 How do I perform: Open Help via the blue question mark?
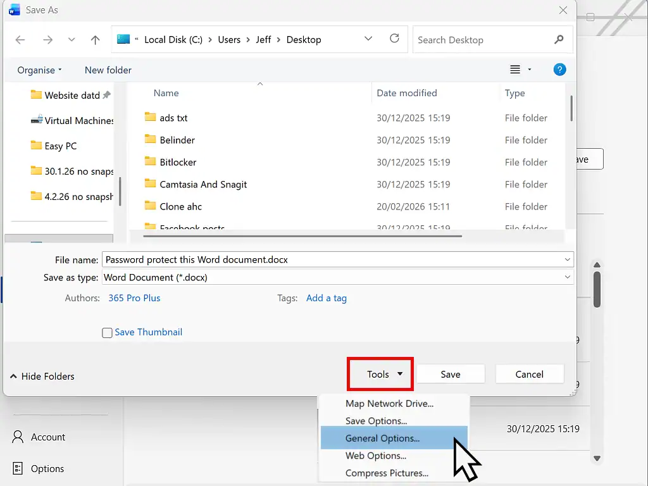[x=559, y=70]
